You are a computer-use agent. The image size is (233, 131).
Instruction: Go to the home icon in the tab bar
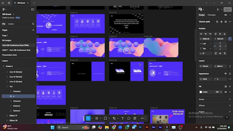pos(3,3)
